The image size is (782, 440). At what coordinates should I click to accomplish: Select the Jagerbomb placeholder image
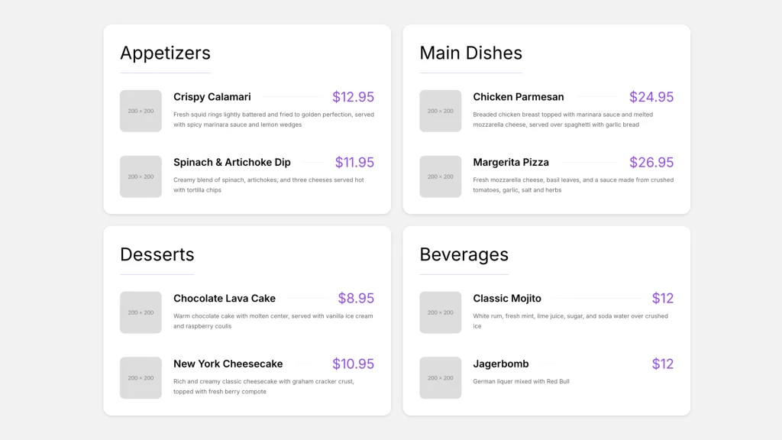point(440,377)
